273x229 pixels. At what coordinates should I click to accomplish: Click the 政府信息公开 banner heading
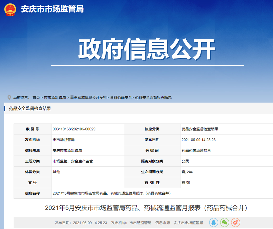tap(147, 49)
